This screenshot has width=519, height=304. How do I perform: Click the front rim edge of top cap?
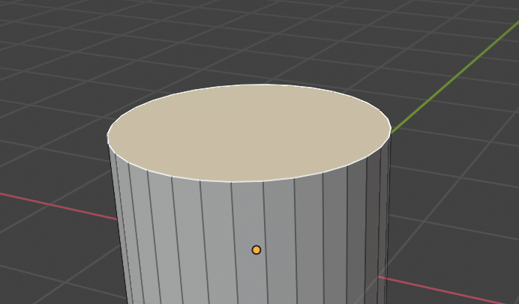(247, 181)
